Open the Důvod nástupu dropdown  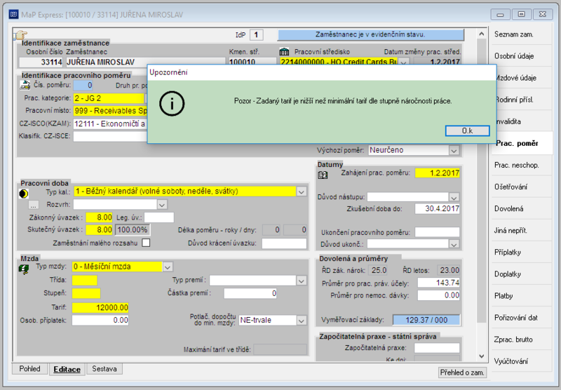click(x=454, y=197)
